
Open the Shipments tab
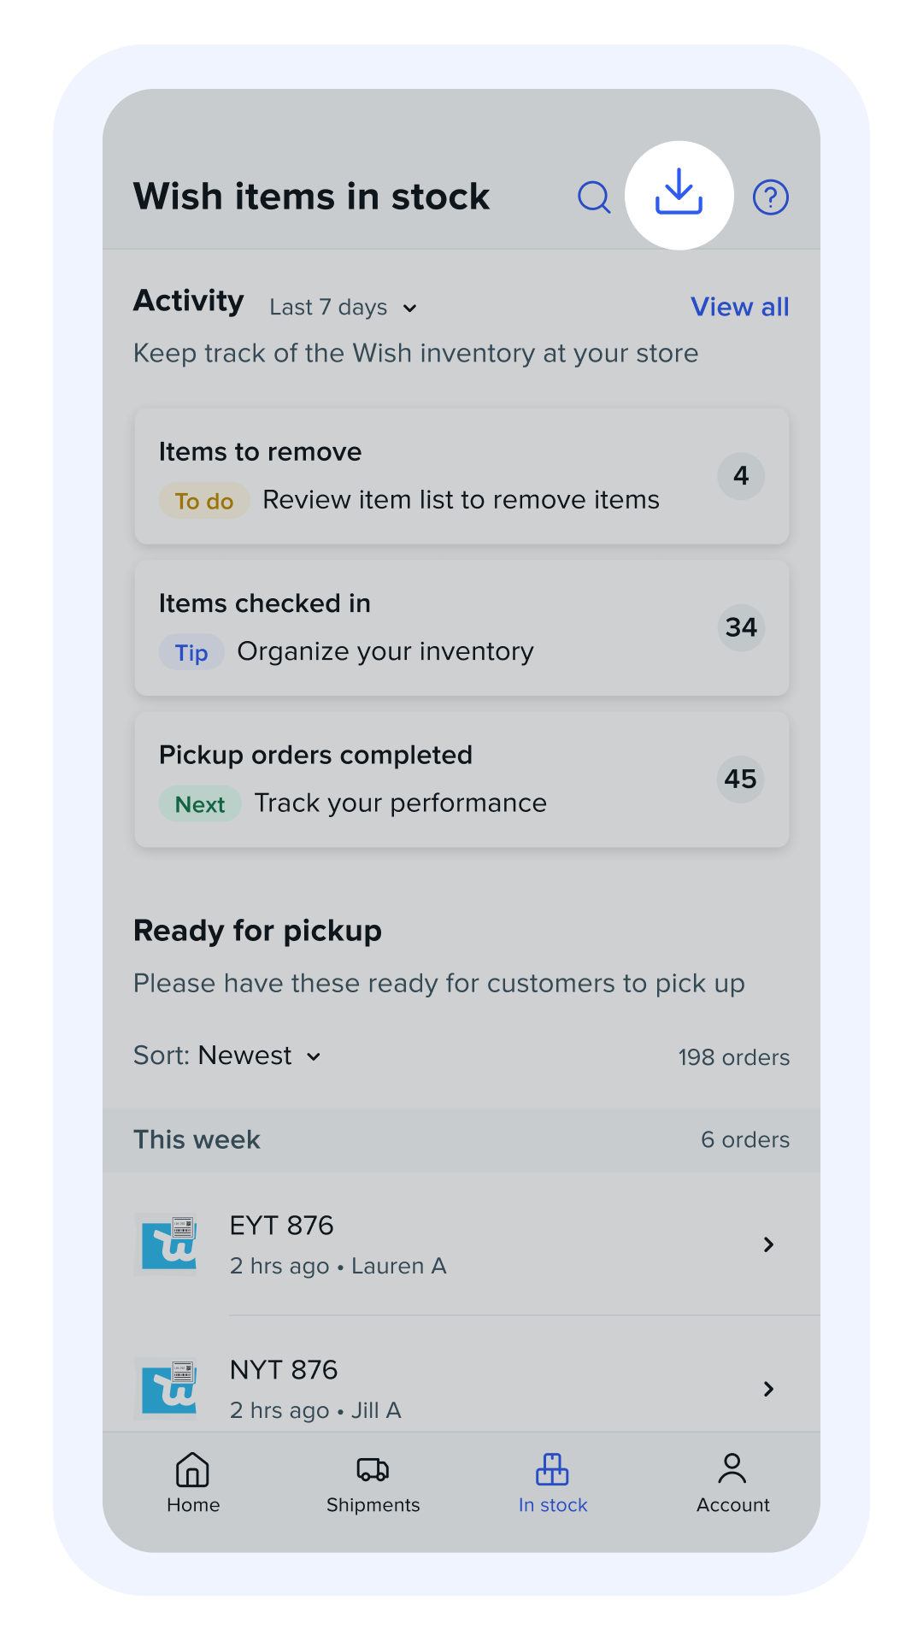click(x=373, y=1483)
